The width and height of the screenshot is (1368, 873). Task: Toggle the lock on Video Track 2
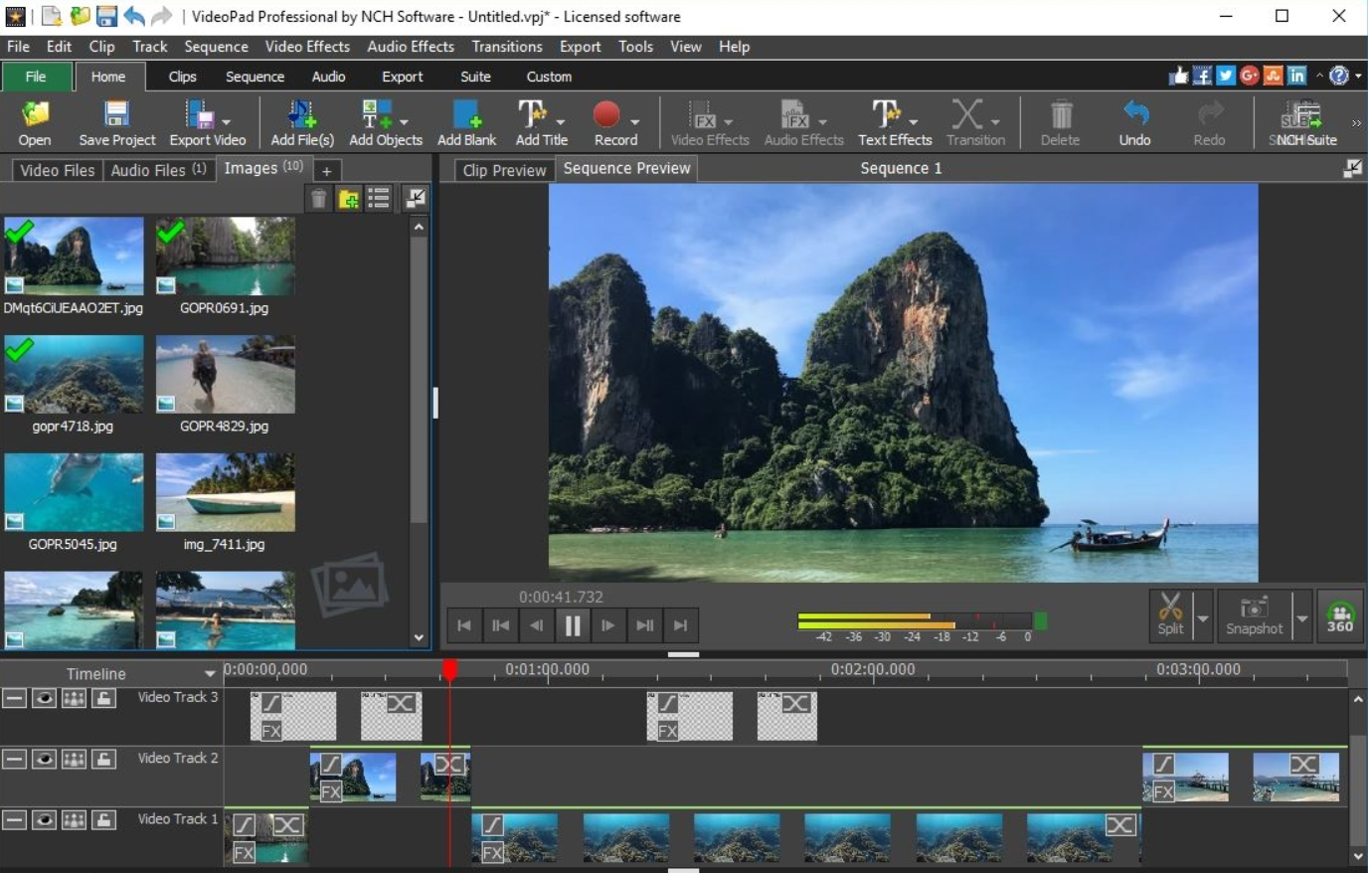tap(103, 759)
